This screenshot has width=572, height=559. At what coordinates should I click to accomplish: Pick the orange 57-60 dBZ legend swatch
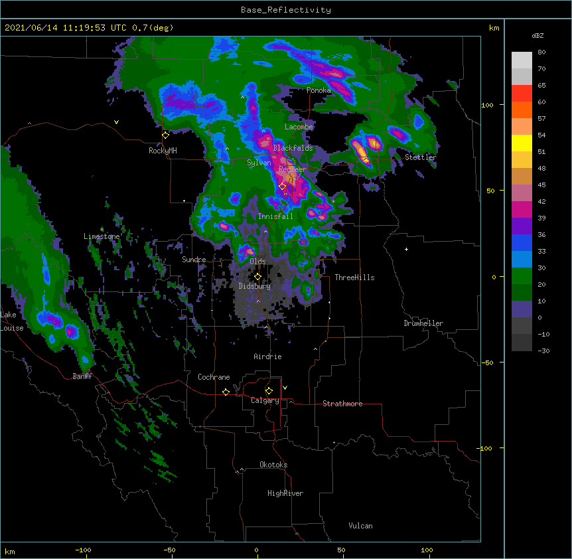(x=522, y=110)
